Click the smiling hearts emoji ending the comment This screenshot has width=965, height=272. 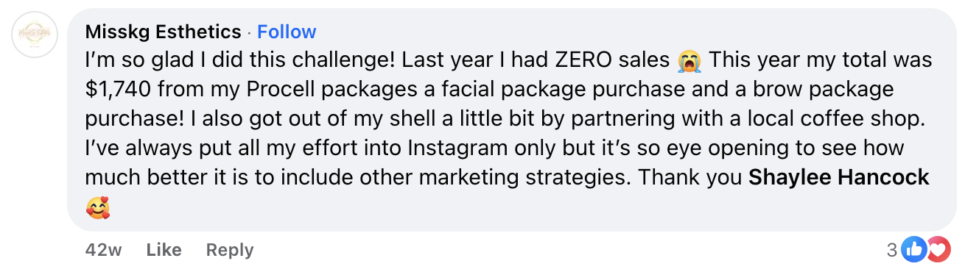pyautogui.click(x=97, y=209)
